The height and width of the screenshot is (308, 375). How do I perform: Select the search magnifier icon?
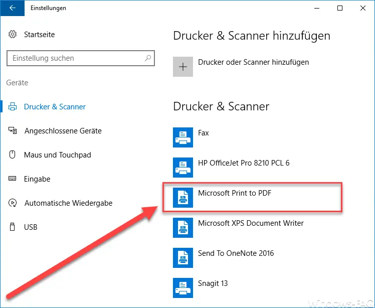(148, 58)
